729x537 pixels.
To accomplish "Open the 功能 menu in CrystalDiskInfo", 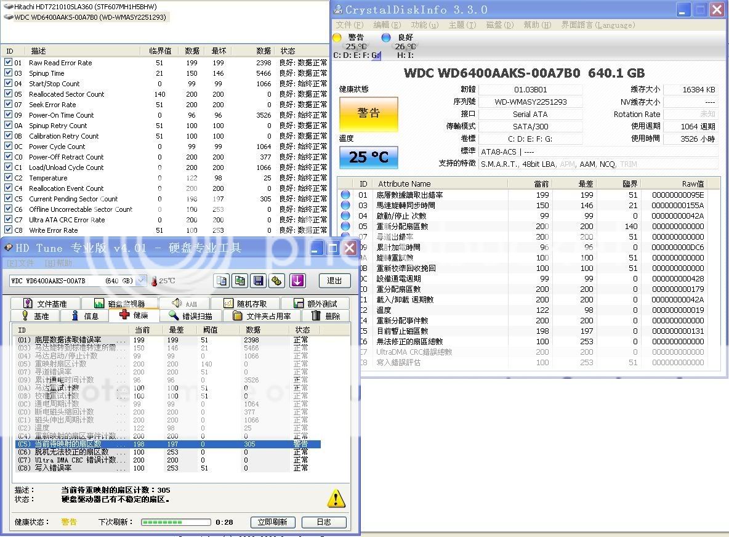I will (424, 25).
